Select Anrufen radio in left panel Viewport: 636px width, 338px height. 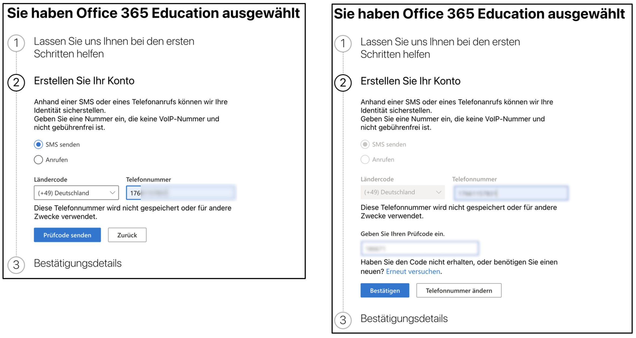[x=38, y=160]
